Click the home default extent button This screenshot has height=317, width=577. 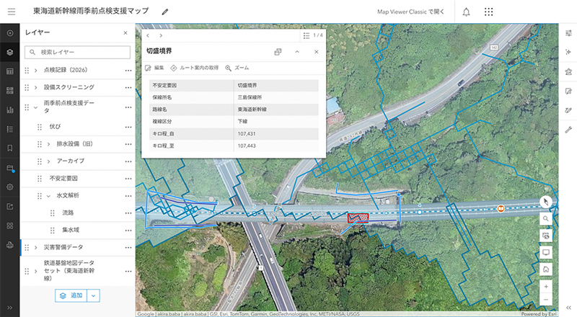pos(546,269)
